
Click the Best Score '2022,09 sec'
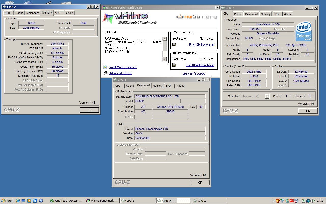click(206, 59)
